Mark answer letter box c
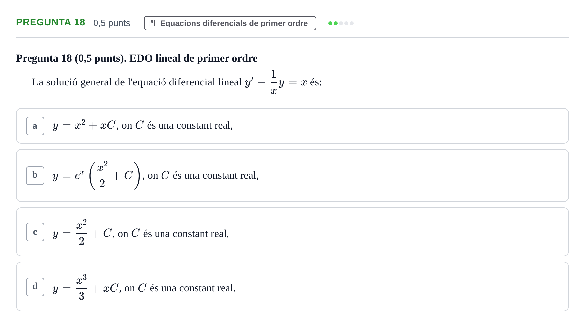 tap(35, 232)
